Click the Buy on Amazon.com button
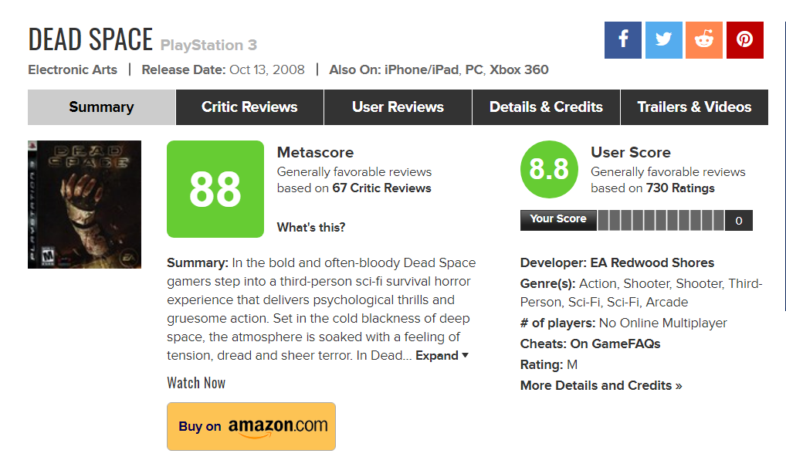 (251, 426)
